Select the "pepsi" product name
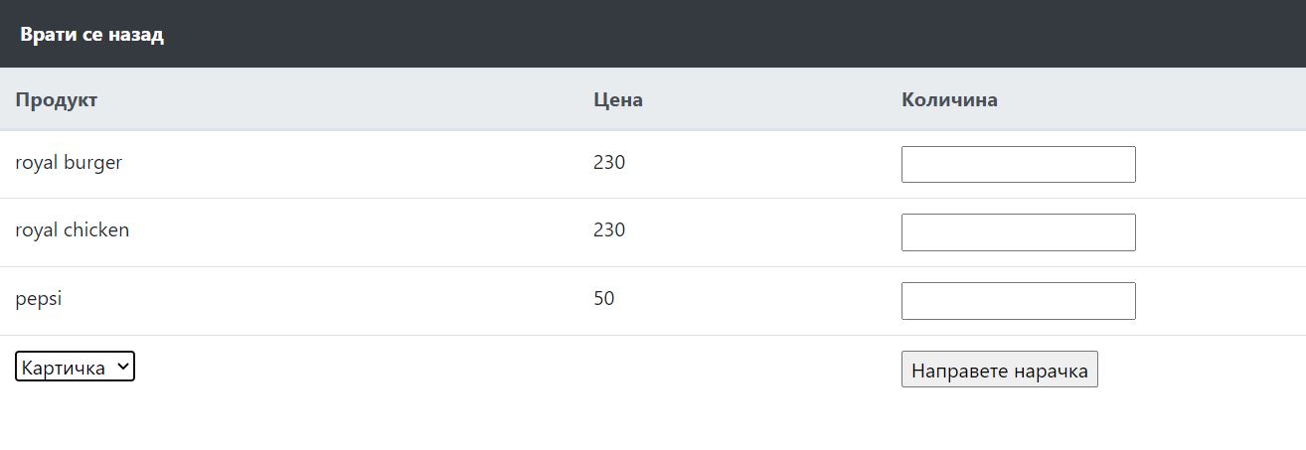This screenshot has height=450, width=1306. click(39, 298)
